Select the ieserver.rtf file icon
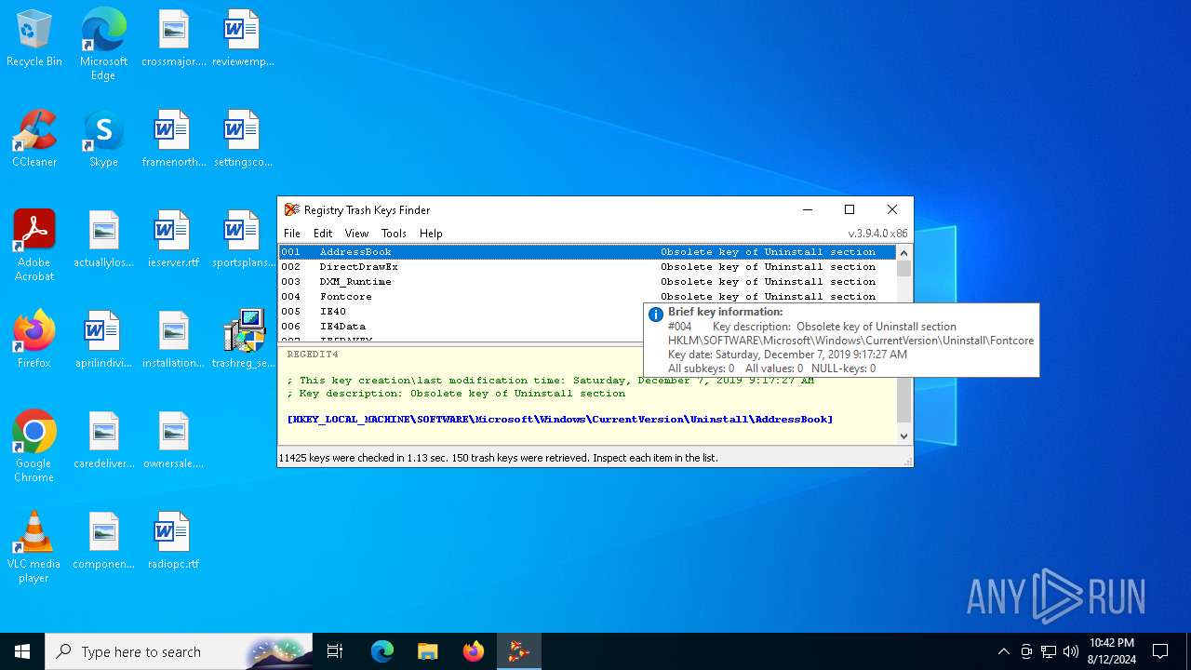Viewport: 1191px width, 670px height. [x=173, y=239]
